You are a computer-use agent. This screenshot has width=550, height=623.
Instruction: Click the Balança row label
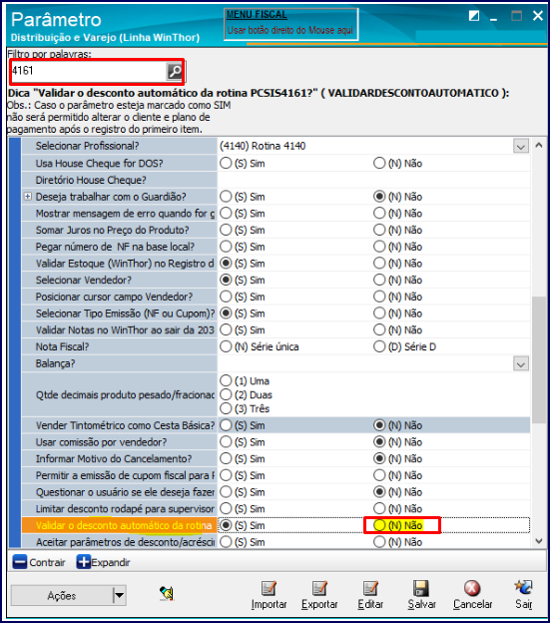55,363
